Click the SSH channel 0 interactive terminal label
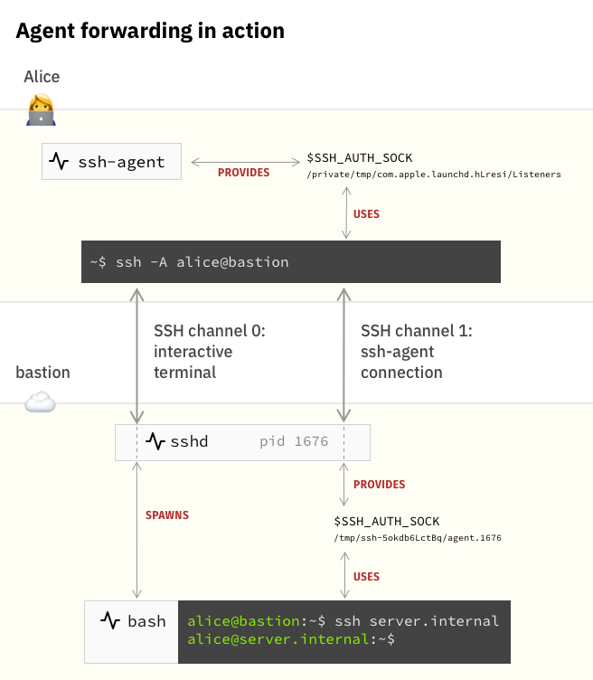Screen dimensions: 593x680 (x=209, y=351)
